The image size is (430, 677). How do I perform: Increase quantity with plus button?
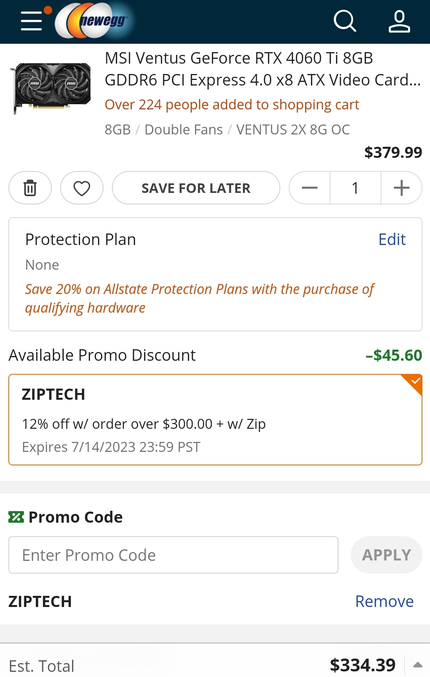[x=401, y=188]
